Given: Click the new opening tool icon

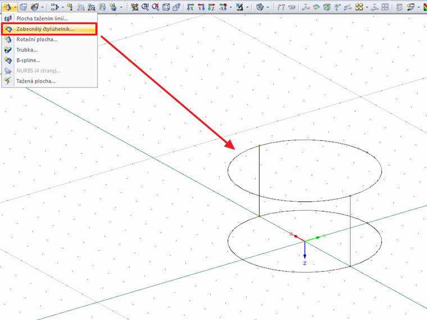Looking at the screenshot, I should tap(35, 7).
